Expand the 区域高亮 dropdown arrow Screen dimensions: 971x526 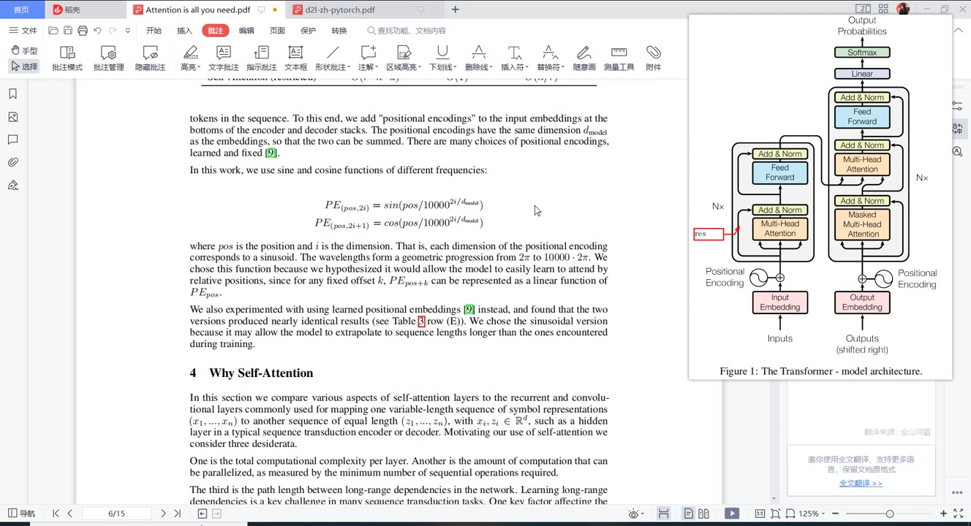[418, 68]
